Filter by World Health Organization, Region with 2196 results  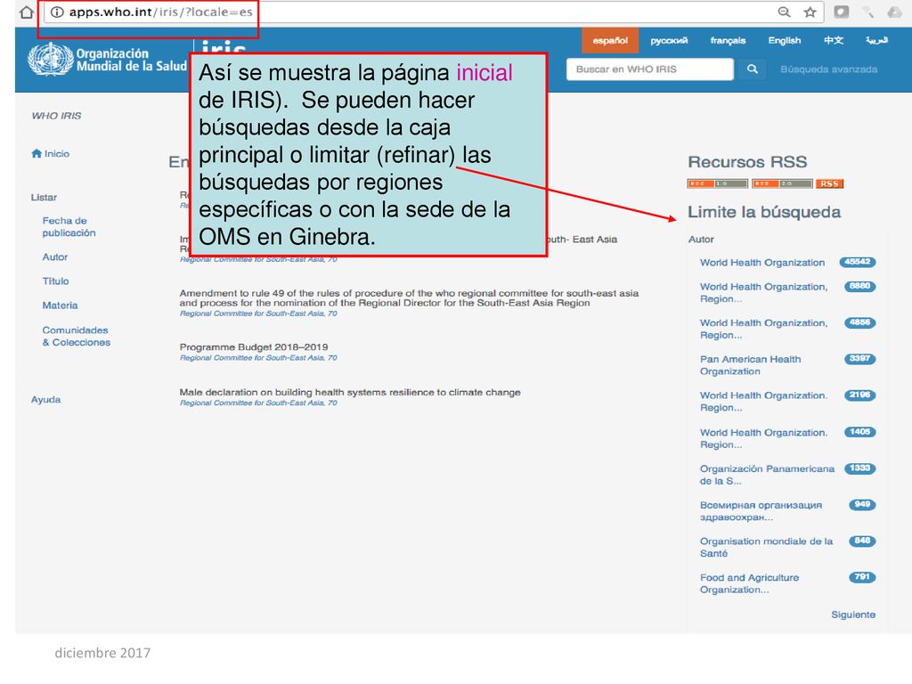pos(763,402)
